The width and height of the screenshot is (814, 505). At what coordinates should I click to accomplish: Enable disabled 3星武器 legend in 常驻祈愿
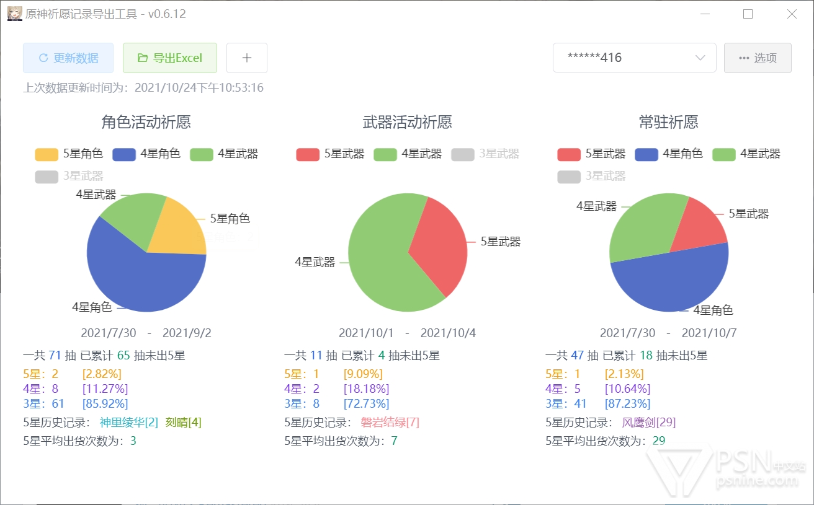(x=591, y=176)
